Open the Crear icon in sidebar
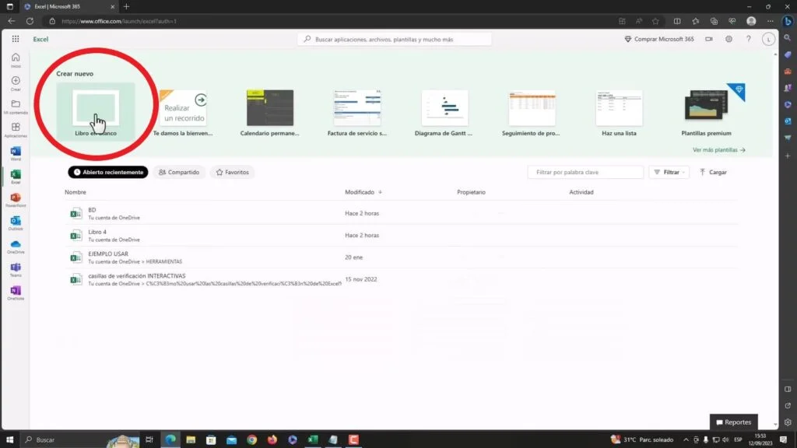The width and height of the screenshot is (797, 448). click(x=16, y=83)
